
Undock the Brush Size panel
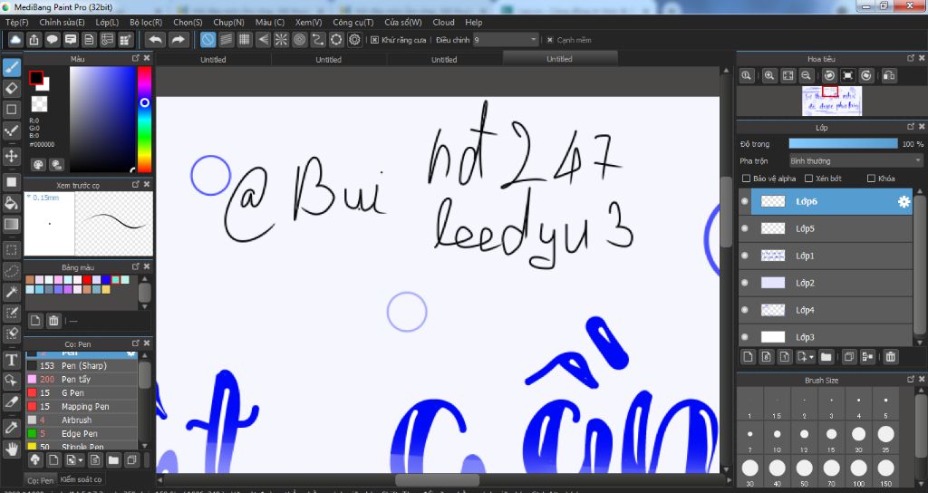(x=911, y=380)
